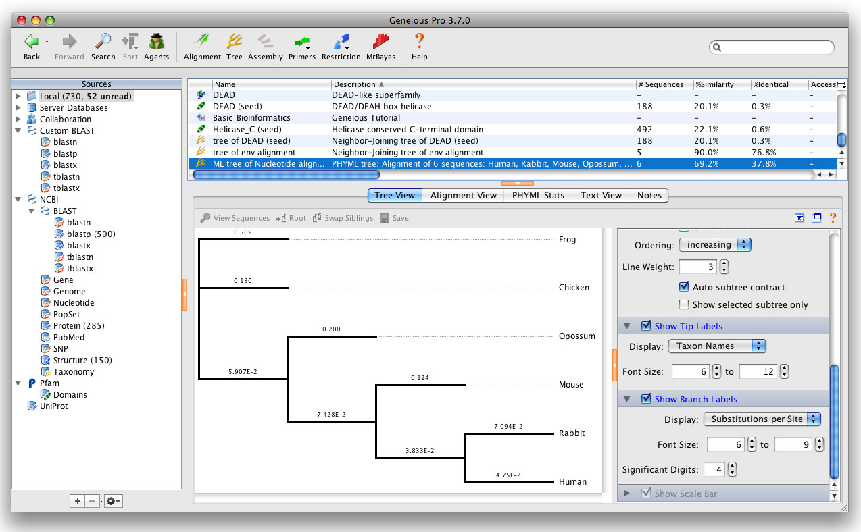Increase the Line Weight stepper value
The width and height of the screenshot is (861, 532).
pos(724,263)
